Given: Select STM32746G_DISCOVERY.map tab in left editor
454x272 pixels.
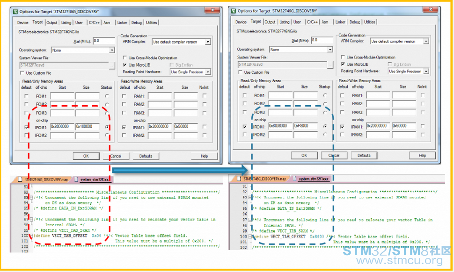Looking at the screenshot, I should [x=43, y=179].
